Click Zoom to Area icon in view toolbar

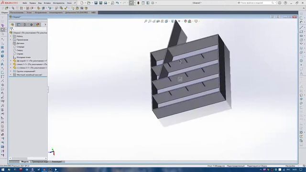click(x=150, y=21)
